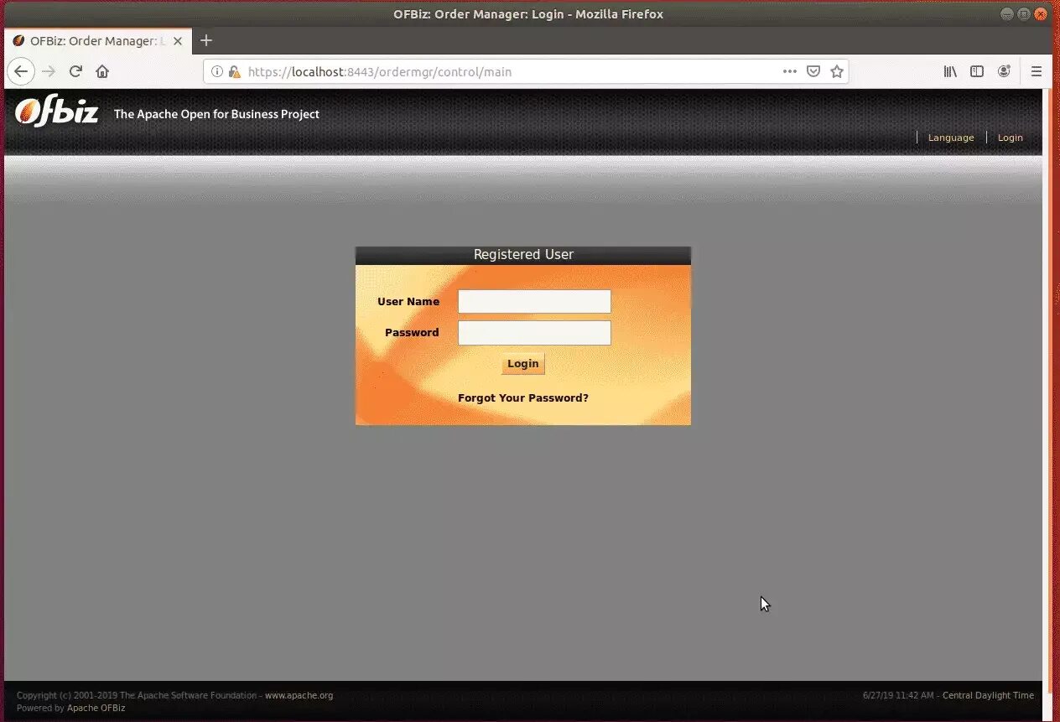
Task: Select the OFBiz: Order Manager tab
Action: (x=92, y=40)
